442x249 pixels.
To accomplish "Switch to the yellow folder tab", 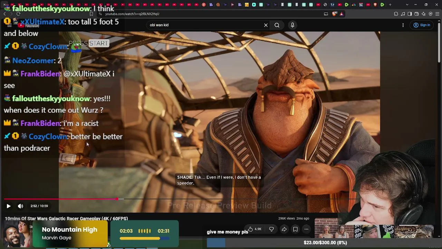I will 247,5.
